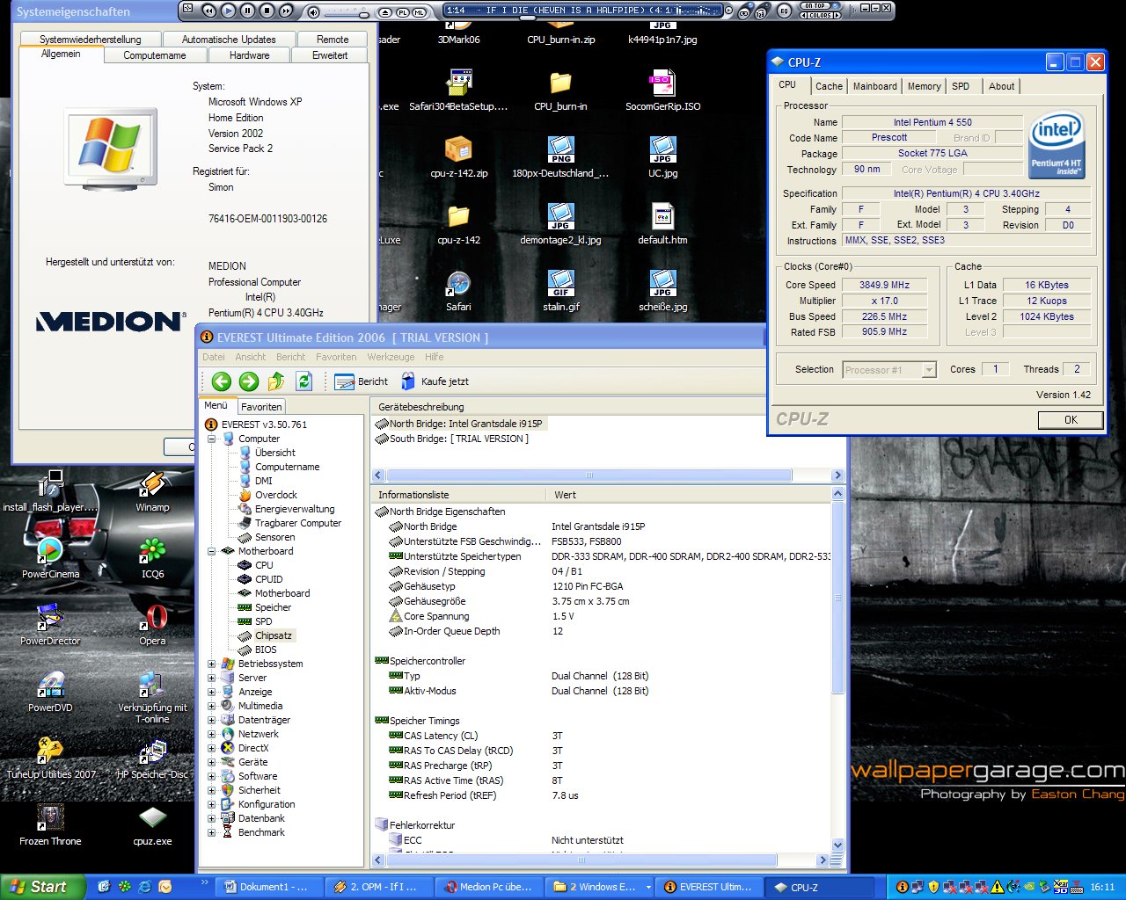
Task: Select PowerDVD desktop shortcut
Action: point(50,691)
